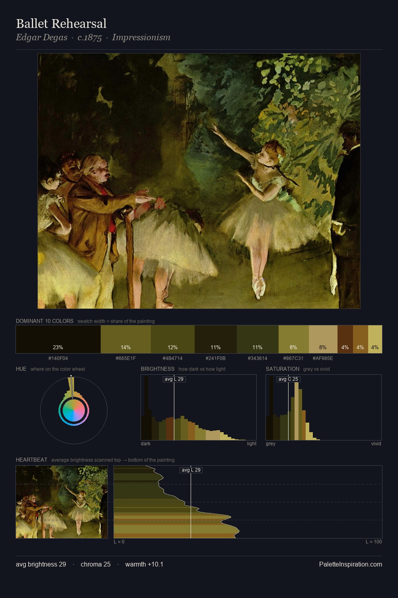Click the 'avg L 29' label in heartbeat chart
This screenshot has height=598, width=398.
(x=191, y=470)
